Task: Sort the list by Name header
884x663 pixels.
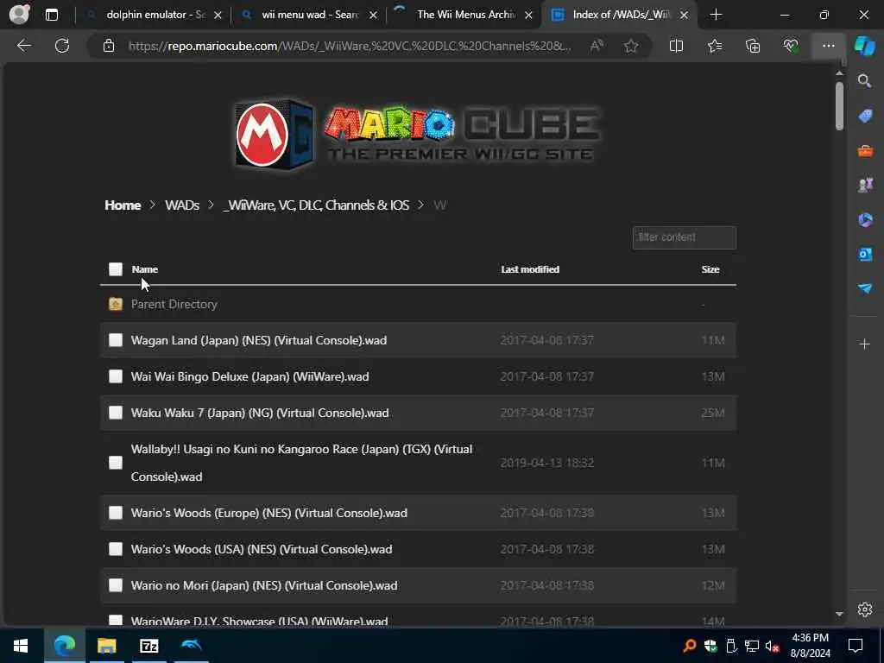Action: [144, 269]
